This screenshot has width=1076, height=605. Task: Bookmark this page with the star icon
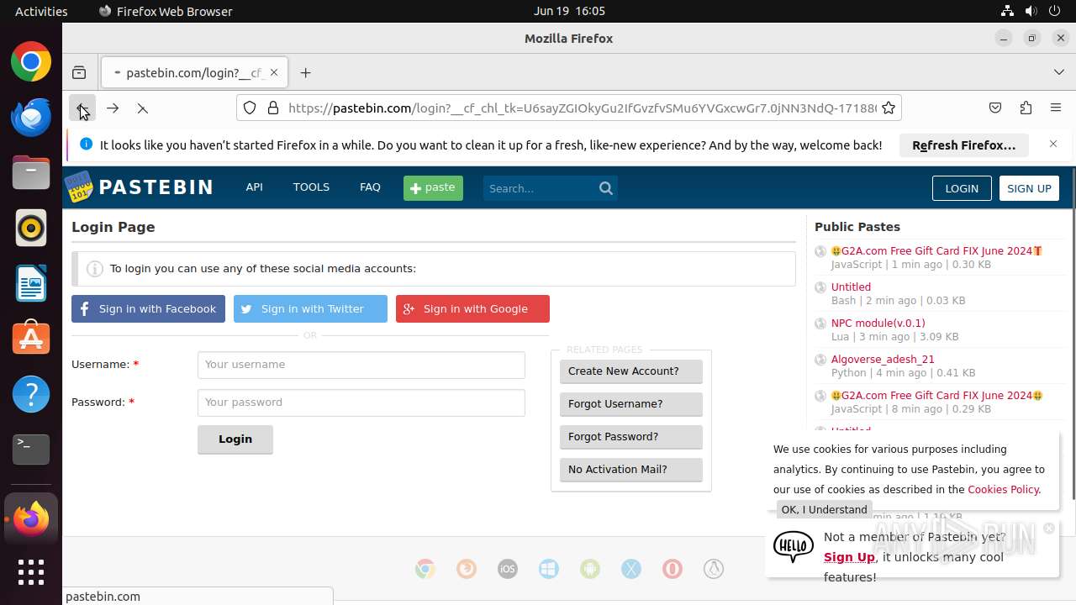[x=889, y=108]
